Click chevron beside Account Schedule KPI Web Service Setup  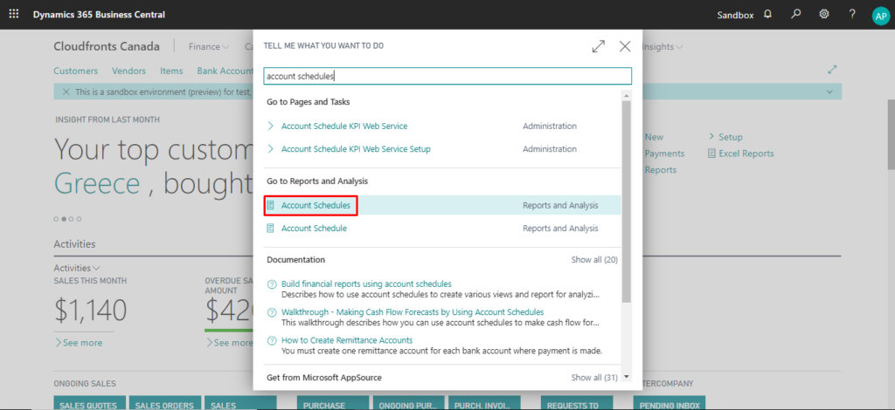pos(271,149)
